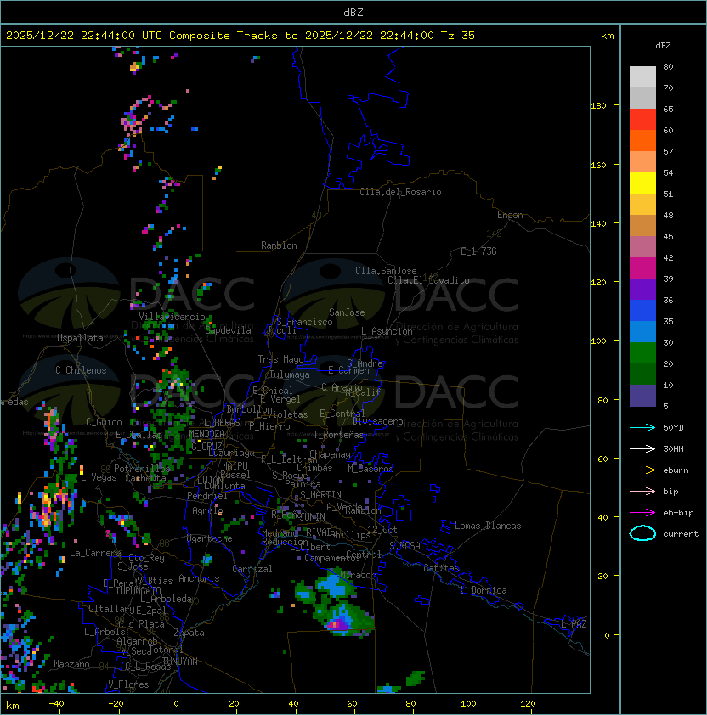The width and height of the screenshot is (707, 715).
Task: Click the 'eb+bip' legend label
Action: (x=678, y=513)
